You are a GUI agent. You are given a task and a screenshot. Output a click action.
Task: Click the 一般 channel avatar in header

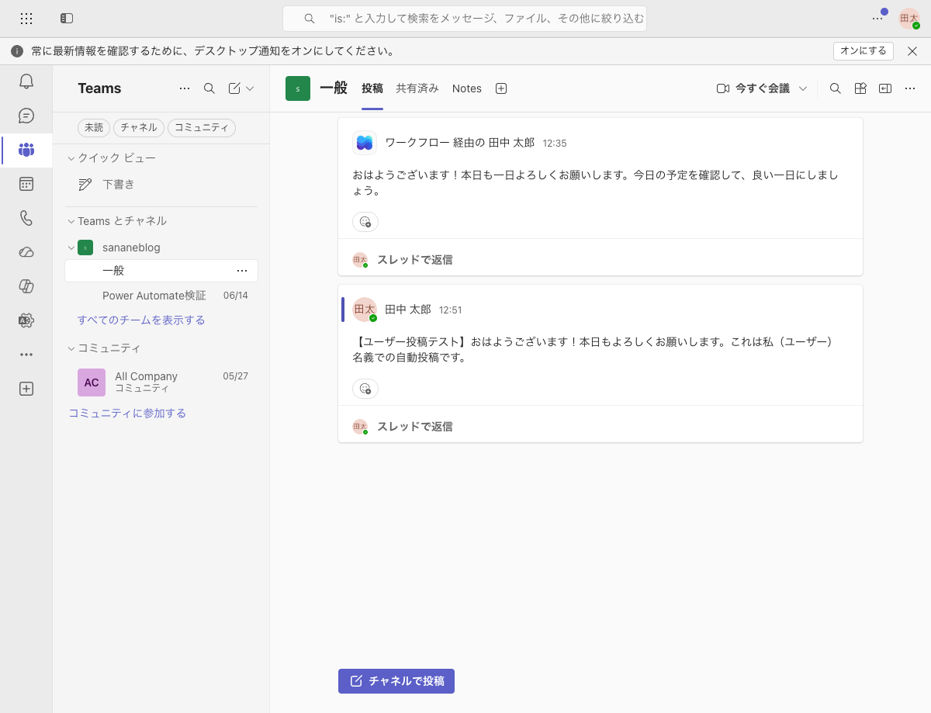(298, 88)
